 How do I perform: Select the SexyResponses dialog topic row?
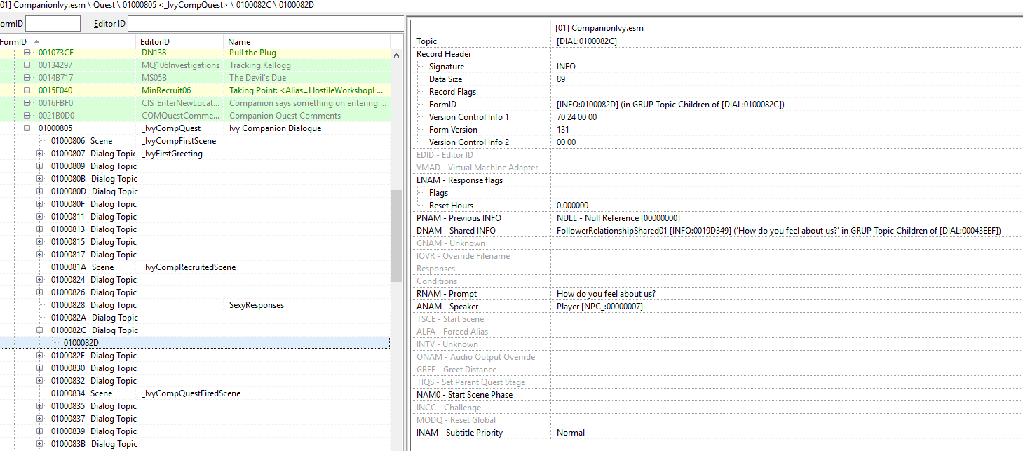(x=195, y=305)
